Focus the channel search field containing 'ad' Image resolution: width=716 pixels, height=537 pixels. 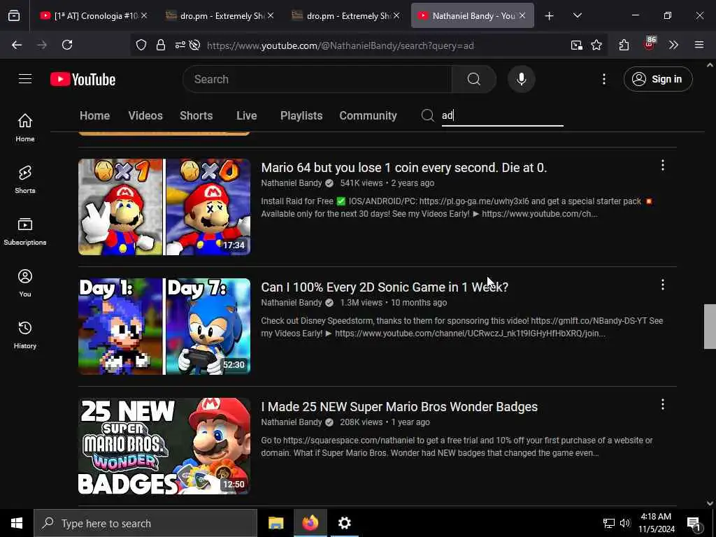point(502,115)
